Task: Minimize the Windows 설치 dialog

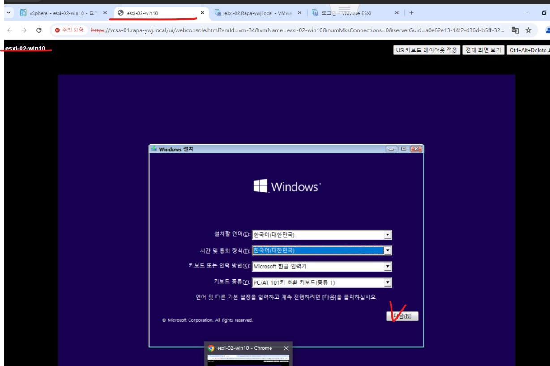Action: click(391, 149)
